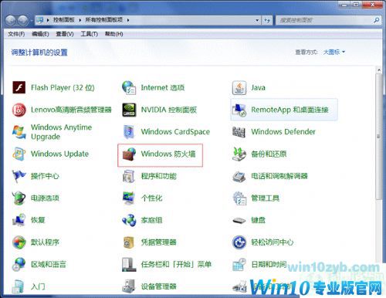The width and height of the screenshot is (386, 298).
Task: Open the 帮助(H) menu
Action: click(x=113, y=34)
